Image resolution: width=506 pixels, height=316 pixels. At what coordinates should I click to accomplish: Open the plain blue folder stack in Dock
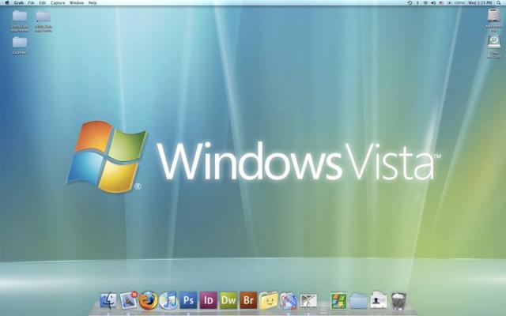pyautogui.click(x=358, y=301)
